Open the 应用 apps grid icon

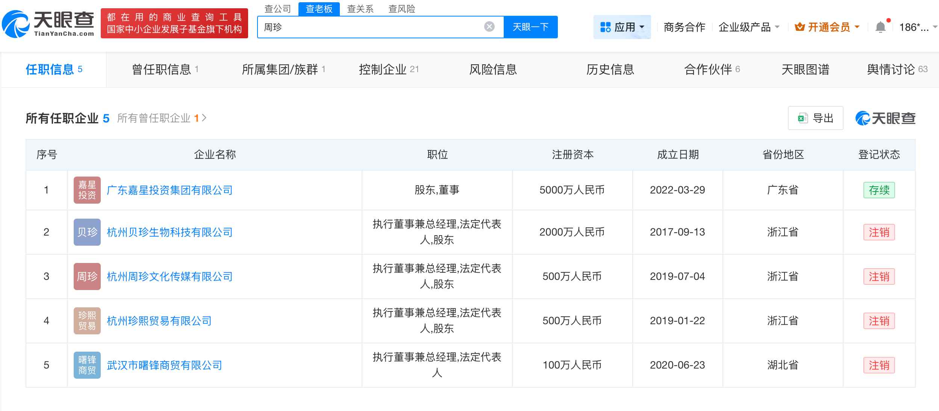coord(606,26)
